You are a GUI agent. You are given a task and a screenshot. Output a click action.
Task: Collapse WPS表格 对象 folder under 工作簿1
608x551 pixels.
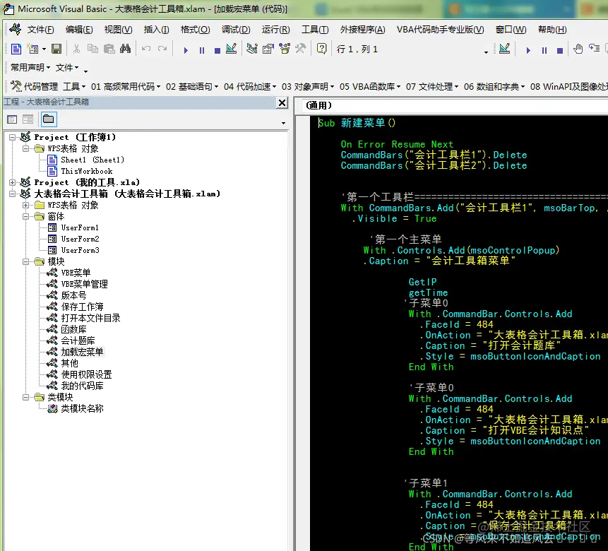[25, 148]
